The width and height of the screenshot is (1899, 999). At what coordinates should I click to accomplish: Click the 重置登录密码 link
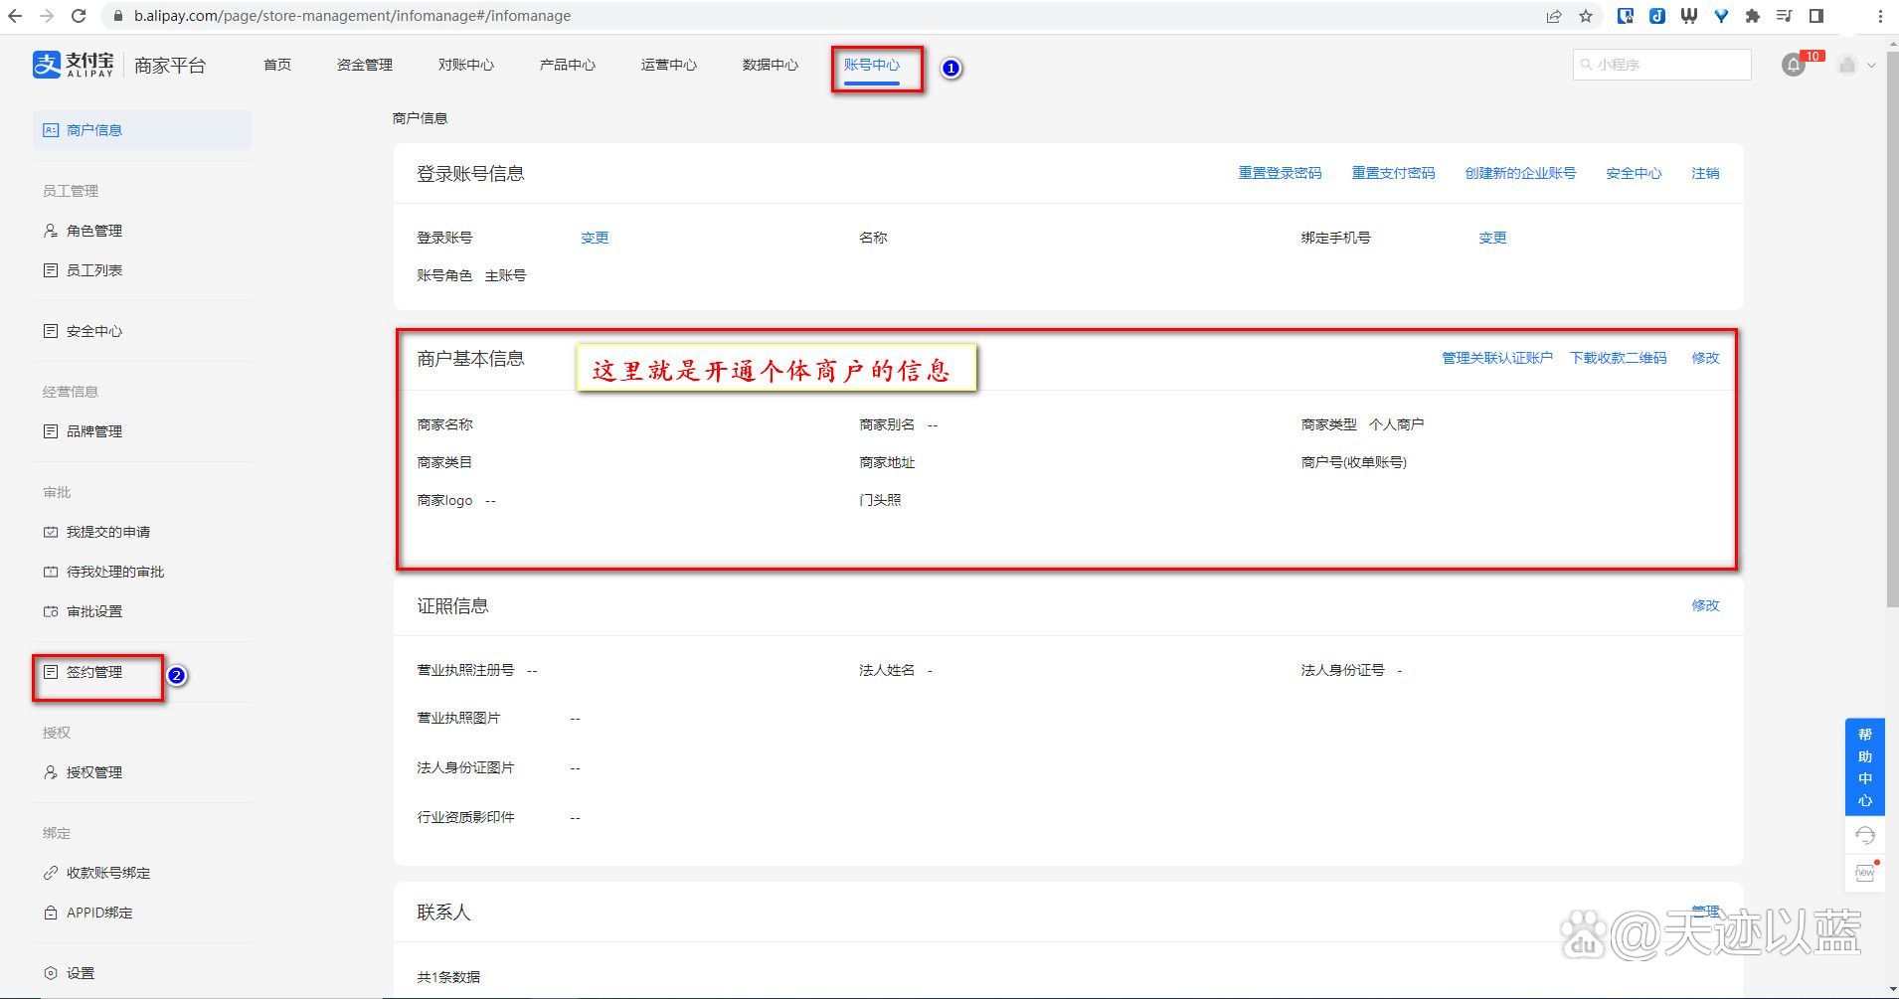[1280, 173]
